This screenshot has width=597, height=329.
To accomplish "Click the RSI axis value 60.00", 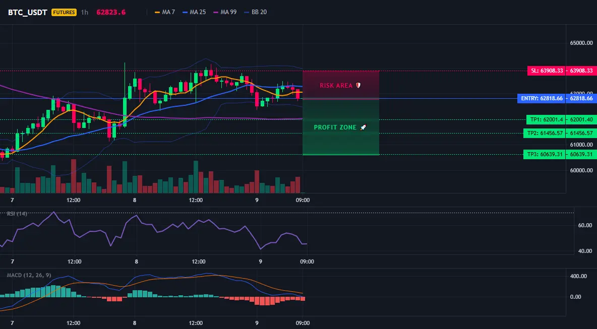I will click(585, 226).
